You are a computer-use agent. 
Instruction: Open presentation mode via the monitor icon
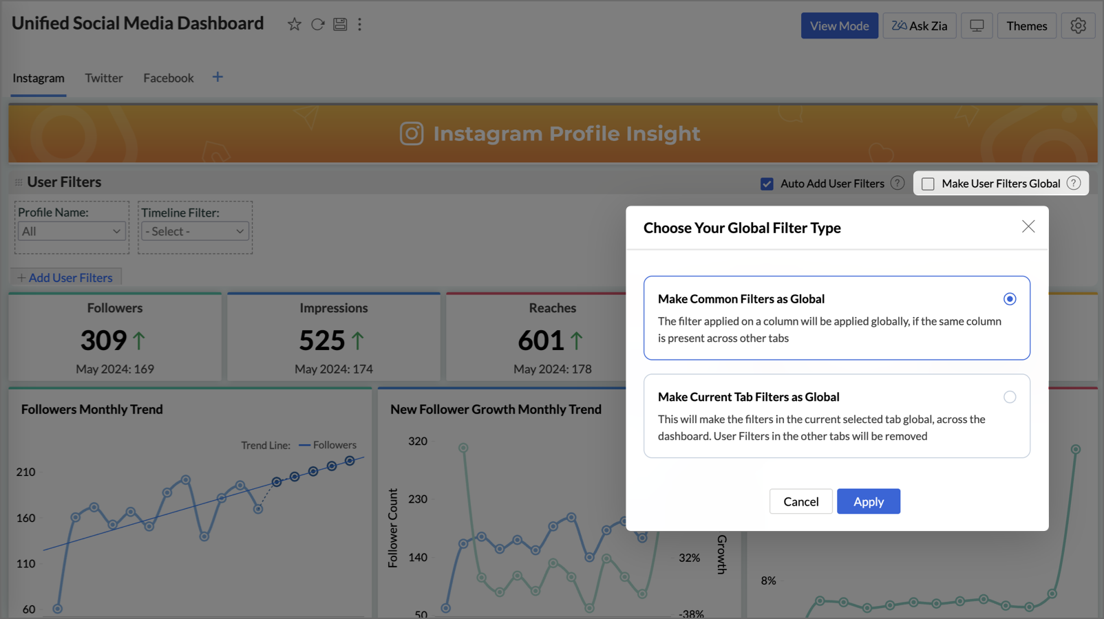click(x=977, y=25)
